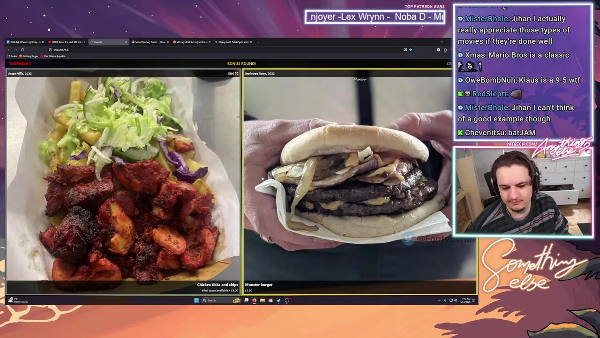Open the red circular taskbar app

[x=286, y=300]
